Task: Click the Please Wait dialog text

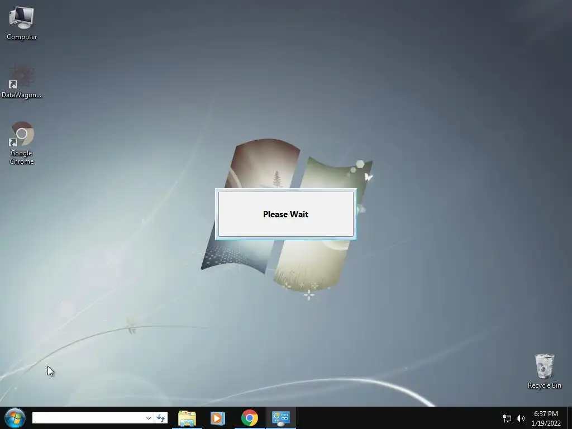Action: [x=285, y=214]
